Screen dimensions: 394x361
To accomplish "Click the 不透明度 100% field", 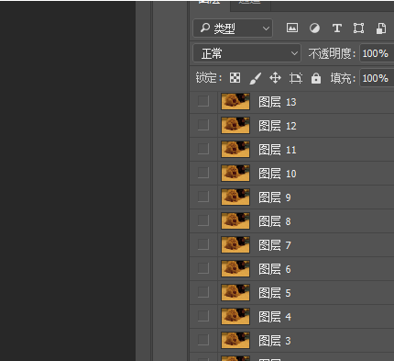I will click(x=377, y=53).
